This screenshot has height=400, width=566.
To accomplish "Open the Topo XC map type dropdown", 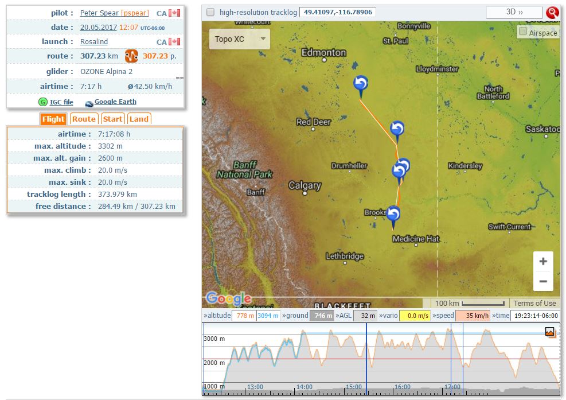I will [240, 39].
